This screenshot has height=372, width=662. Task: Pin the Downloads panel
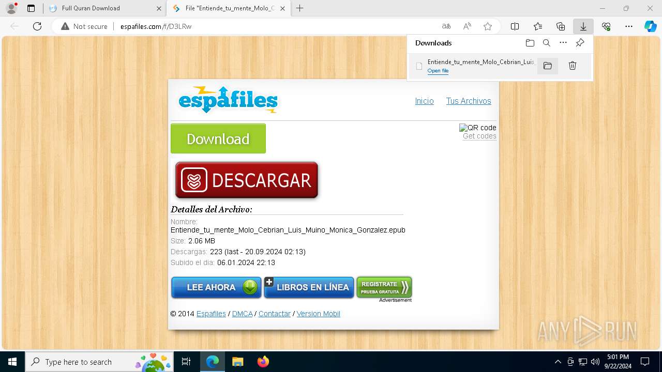click(580, 43)
